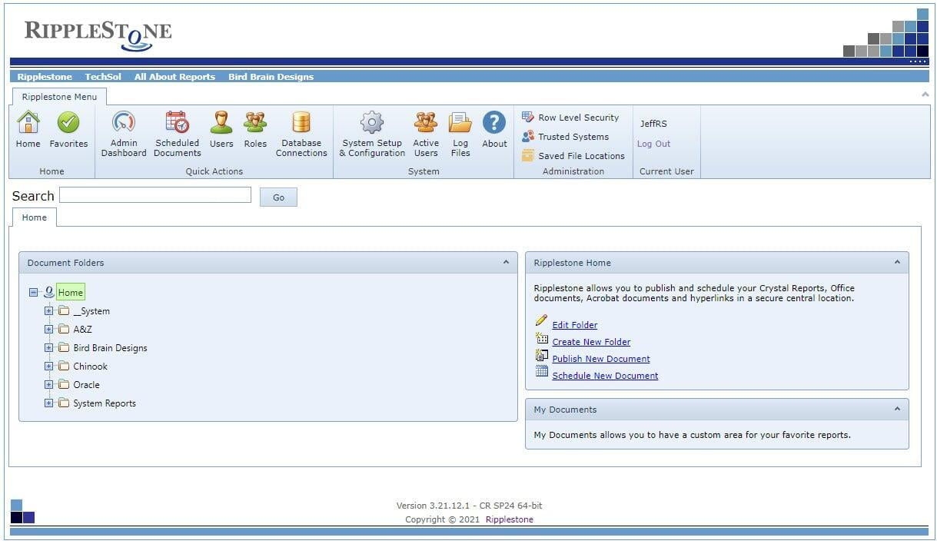Click the Trusted Systems label
The image size is (937, 544).
(x=573, y=137)
